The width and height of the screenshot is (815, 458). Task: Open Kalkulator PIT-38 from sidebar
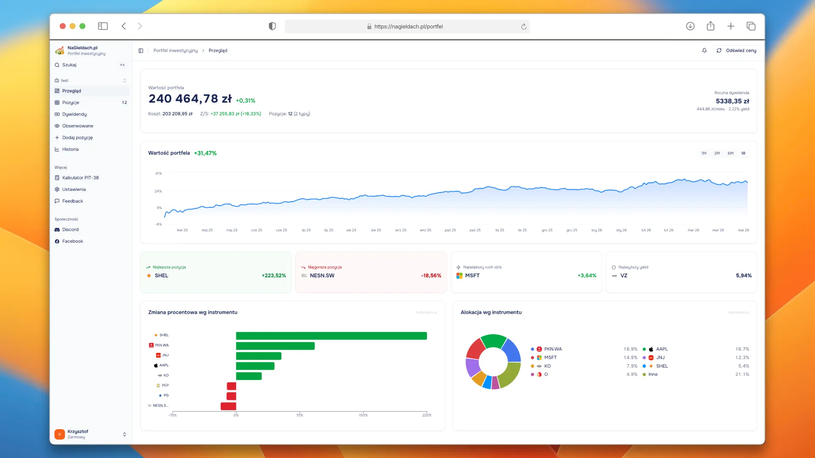pos(80,178)
